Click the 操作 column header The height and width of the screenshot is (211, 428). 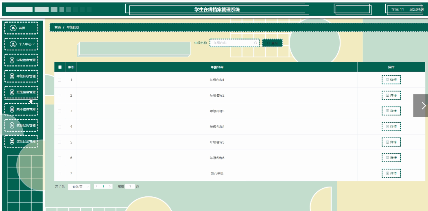click(391, 67)
